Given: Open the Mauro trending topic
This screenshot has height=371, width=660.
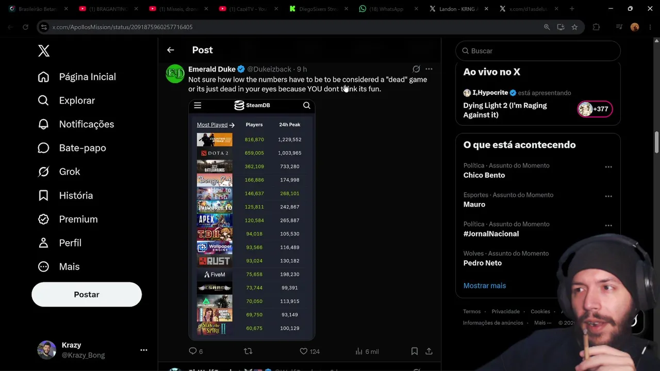Looking at the screenshot, I should [x=474, y=205].
